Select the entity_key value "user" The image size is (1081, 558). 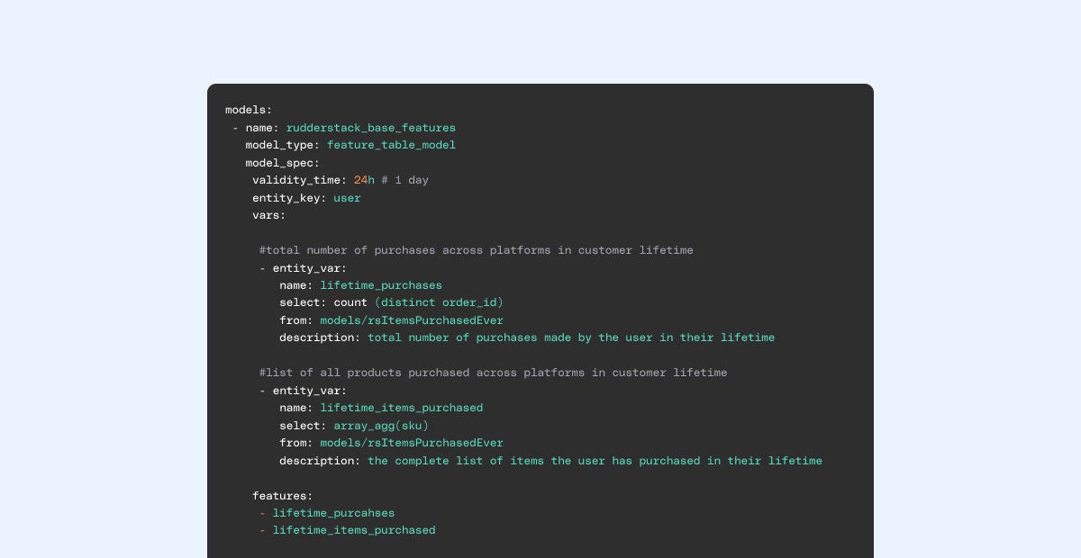point(347,198)
